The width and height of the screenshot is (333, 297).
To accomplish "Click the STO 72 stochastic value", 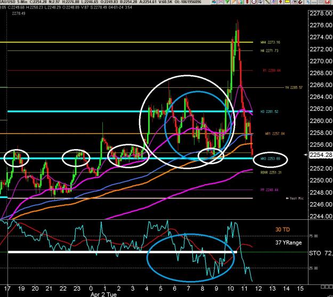I will (x=321, y=253).
